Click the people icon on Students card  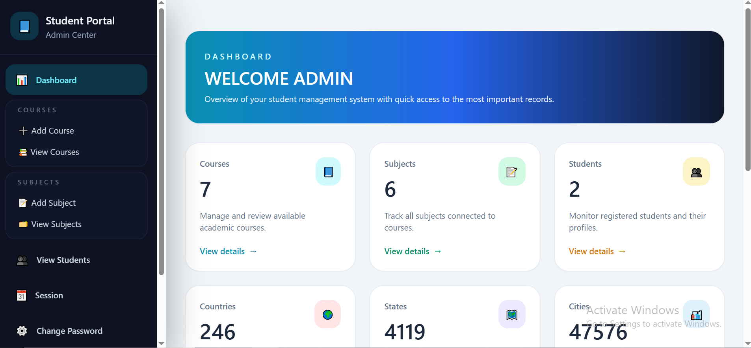(x=696, y=171)
